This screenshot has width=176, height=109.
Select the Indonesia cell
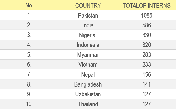(88, 45)
